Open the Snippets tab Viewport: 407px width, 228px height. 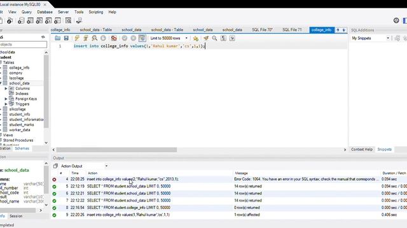coord(384,149)
